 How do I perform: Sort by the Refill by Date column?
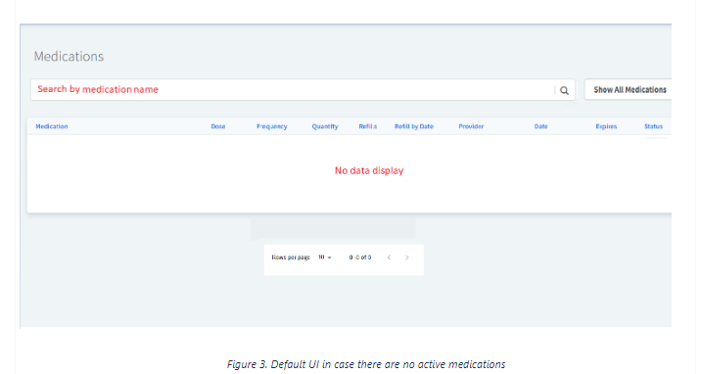click(414, 126)
